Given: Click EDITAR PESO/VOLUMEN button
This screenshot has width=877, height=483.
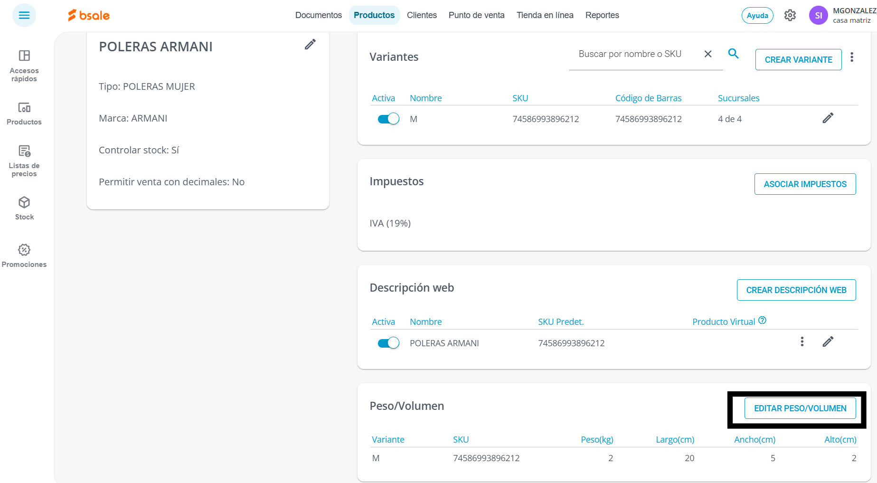Looking at the screenshot, I should click(800, 408).
